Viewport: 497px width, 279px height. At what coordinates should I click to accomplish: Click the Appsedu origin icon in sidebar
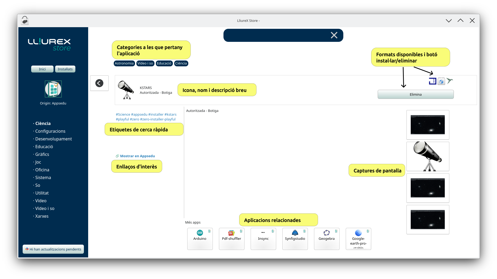click(53, 89)
